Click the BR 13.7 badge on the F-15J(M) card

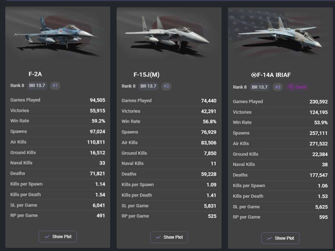click(149, 86)
